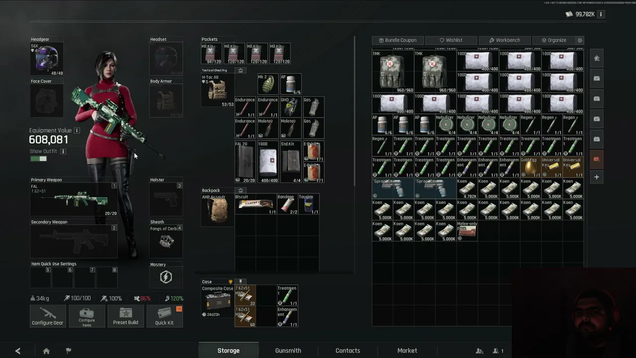The height and width of the screenshot is (358, 636).
Task: Select the Treatment injector in the Case
Action: pyautogui.click(x=287, y=296)
